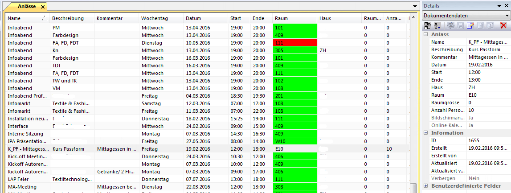Open the Details panel options arrow

(499, 6)
